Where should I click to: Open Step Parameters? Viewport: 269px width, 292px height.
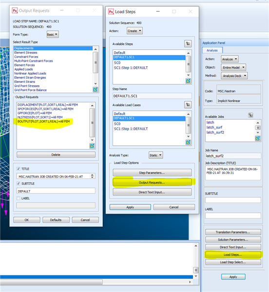point(152,173)
